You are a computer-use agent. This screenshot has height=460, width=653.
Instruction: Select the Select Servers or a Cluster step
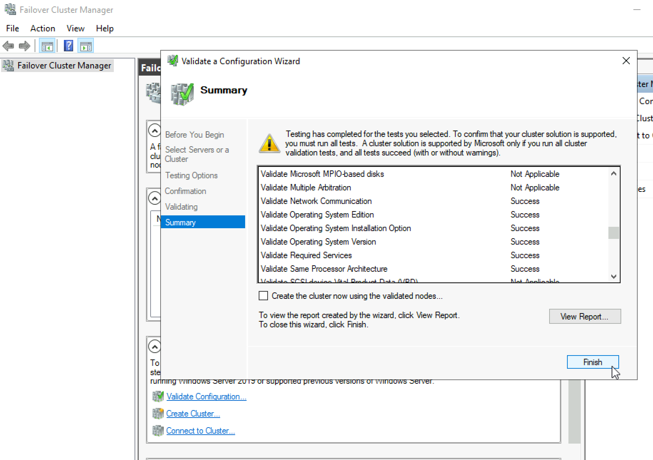[197, 154]
